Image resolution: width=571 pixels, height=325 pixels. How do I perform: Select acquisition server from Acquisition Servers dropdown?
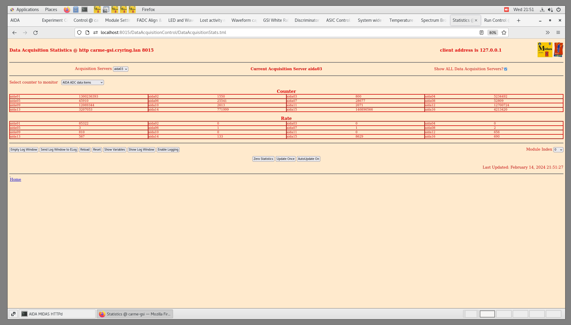pos(121,68)
